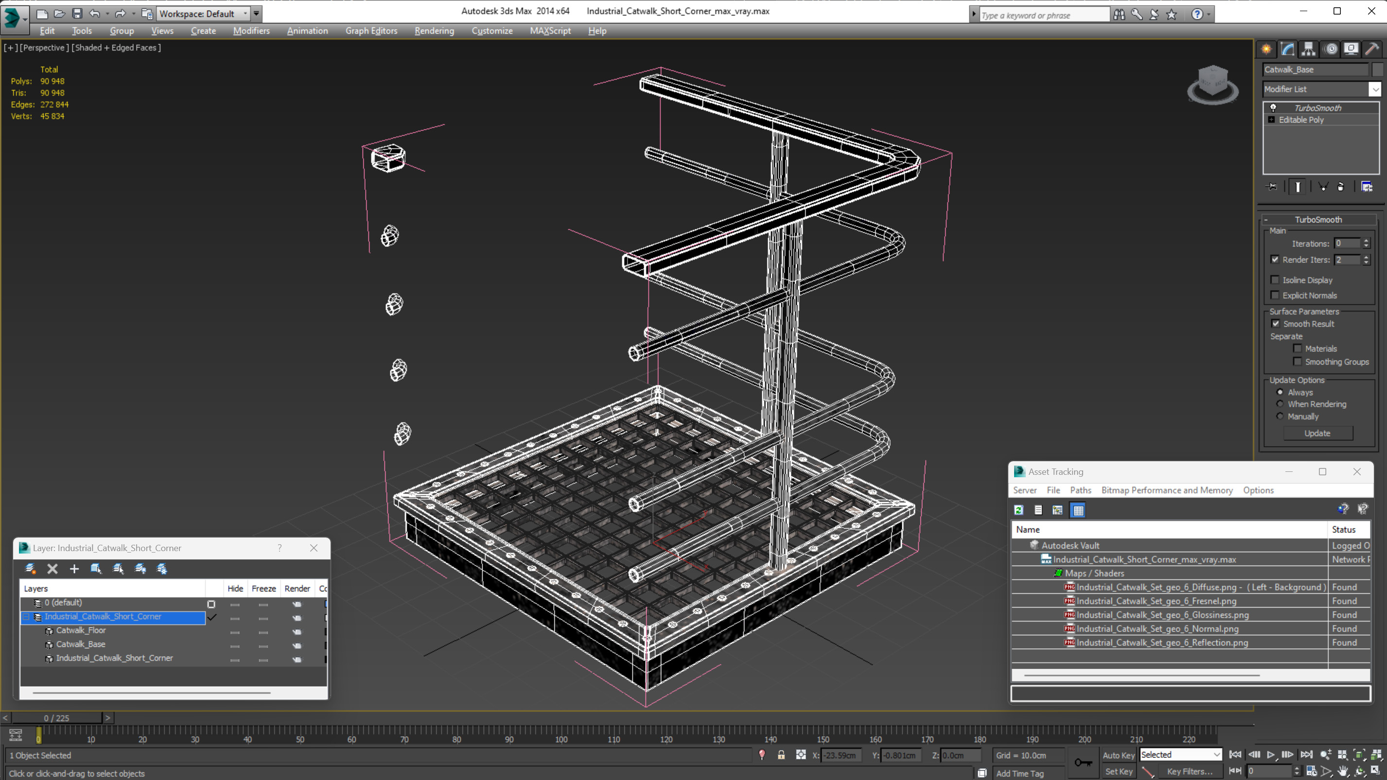
Task: Click the search binoculars icon
Action: [1120, 15]
